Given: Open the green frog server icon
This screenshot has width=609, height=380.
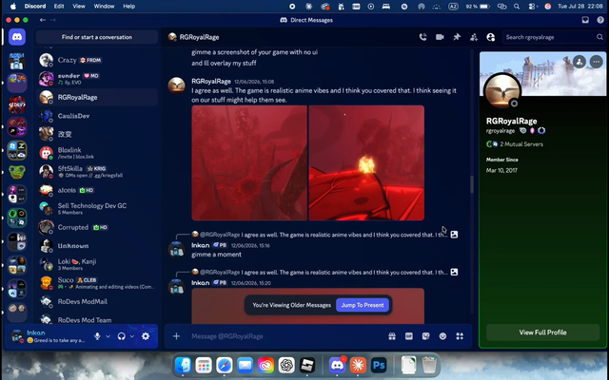Looking at the screenshot, I should pos(17,172).
